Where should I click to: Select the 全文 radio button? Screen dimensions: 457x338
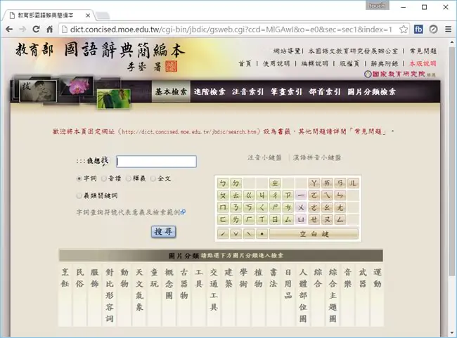(153, 178)
